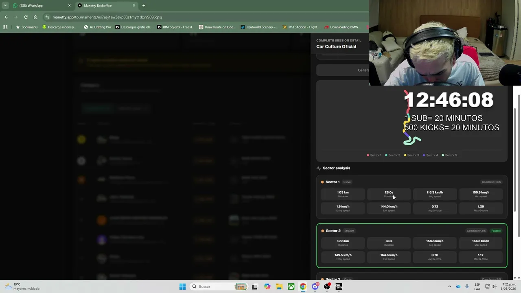Click the Sector 2 heading
Screen dimensions: 521x293
pyautogui.click(x=333, y=231)
